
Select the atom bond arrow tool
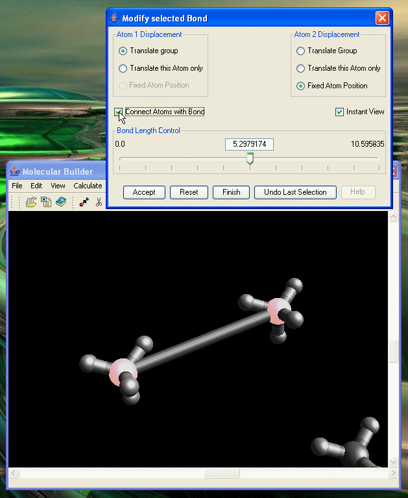tap(84, 202)
